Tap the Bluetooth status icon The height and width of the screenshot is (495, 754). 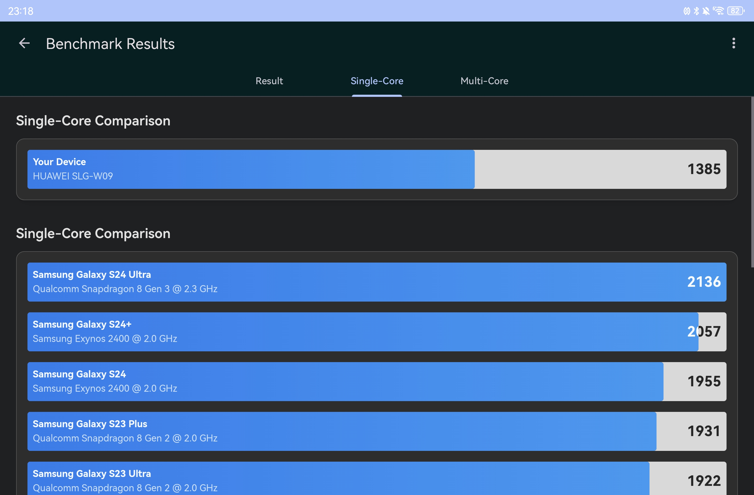pyautogui.click(x=696, y=11)
